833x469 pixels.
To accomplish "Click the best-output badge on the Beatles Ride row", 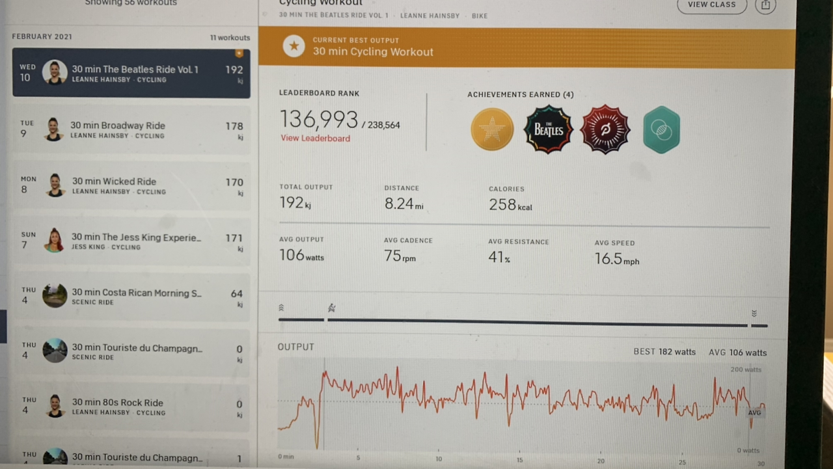I will coord(239,53).
